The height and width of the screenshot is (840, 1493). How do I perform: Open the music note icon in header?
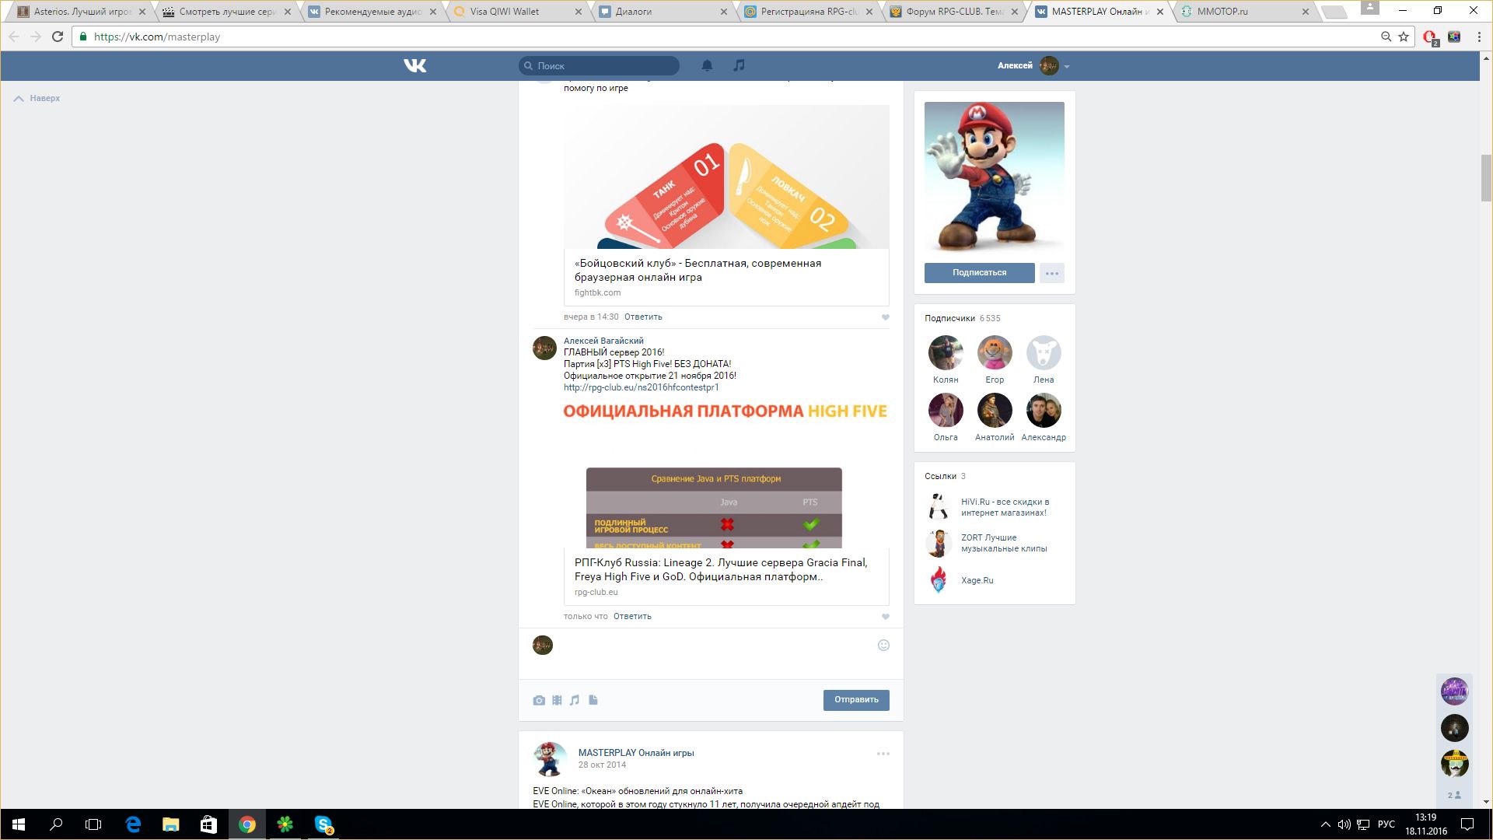pyautogui.click(x=739, y=65)
